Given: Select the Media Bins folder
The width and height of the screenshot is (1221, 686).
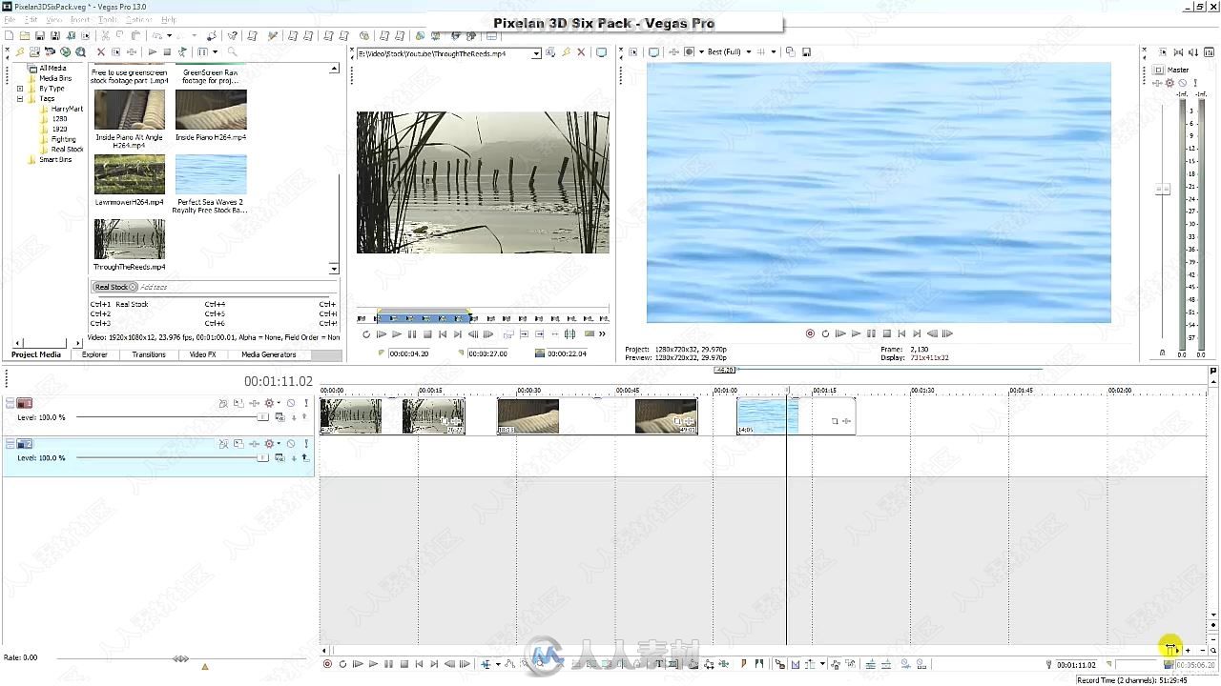Looking at the screenshot, I should 54,78.
